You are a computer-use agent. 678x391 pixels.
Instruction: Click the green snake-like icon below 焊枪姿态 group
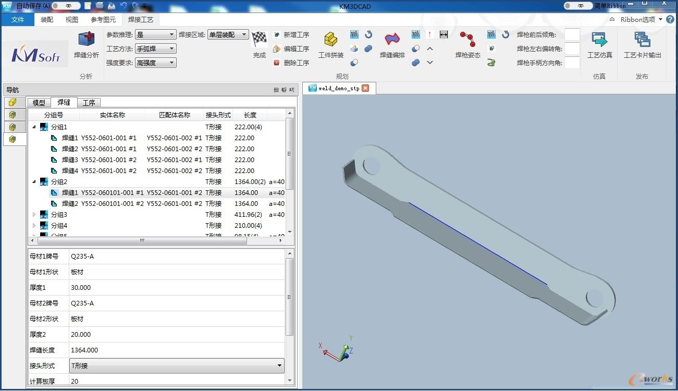click(491, 63)
